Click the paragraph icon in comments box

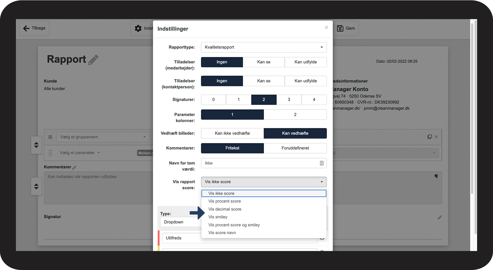tap(436, 176)
